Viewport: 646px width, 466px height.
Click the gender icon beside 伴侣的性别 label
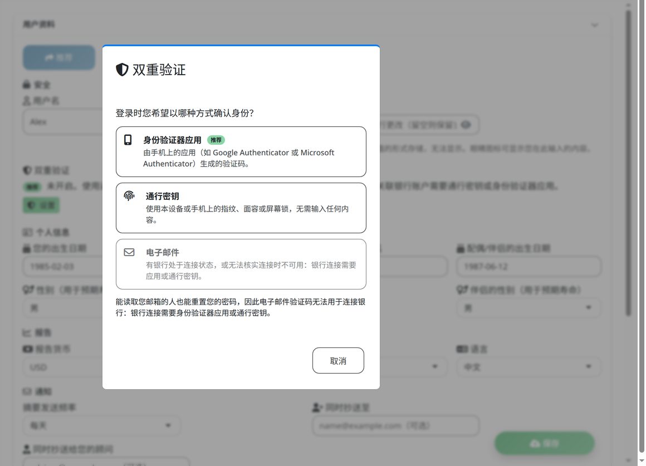click(462, 290)
